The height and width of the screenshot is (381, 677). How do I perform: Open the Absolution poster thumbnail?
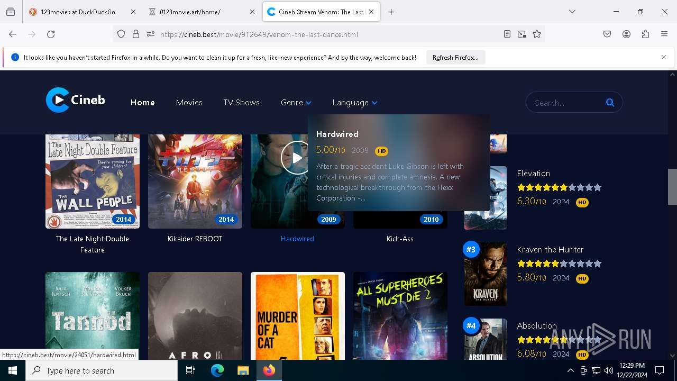click(x=486, y=339)
